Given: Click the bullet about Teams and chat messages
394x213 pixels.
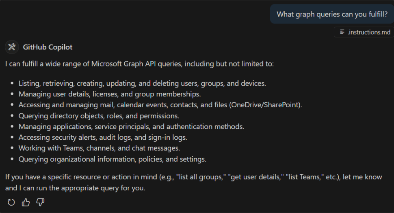Looking at the screenshot, I should pos(99,148).
